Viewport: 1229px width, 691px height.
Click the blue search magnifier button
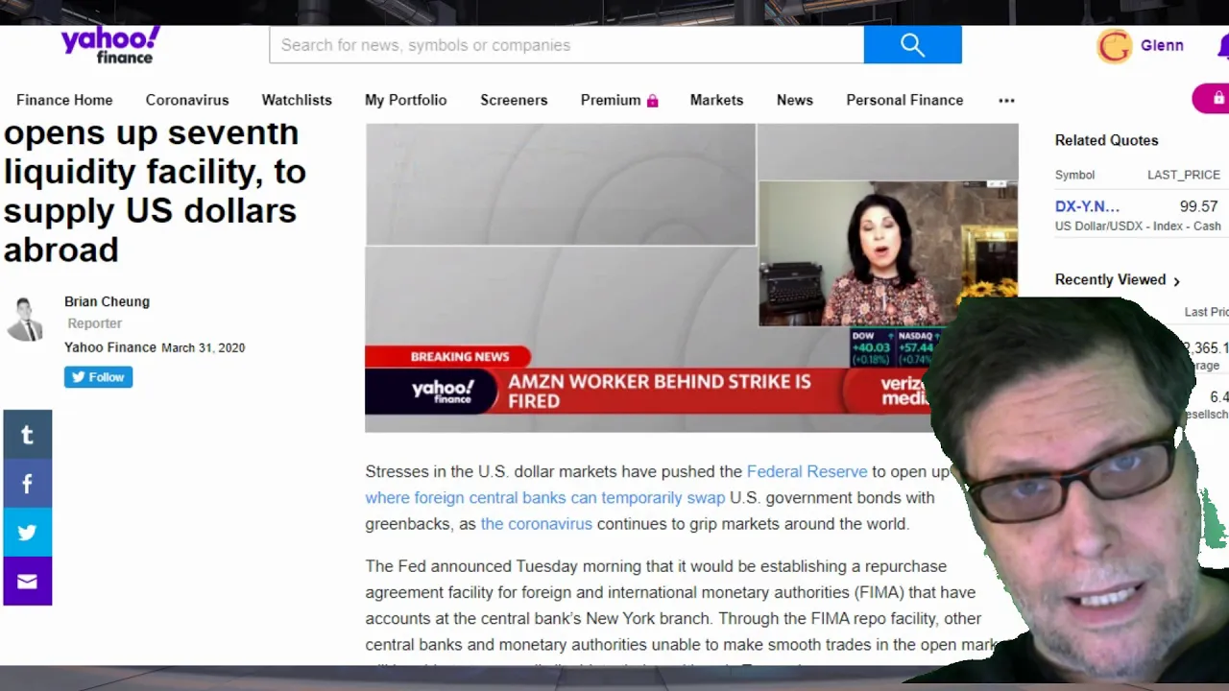tap(912, 45)
